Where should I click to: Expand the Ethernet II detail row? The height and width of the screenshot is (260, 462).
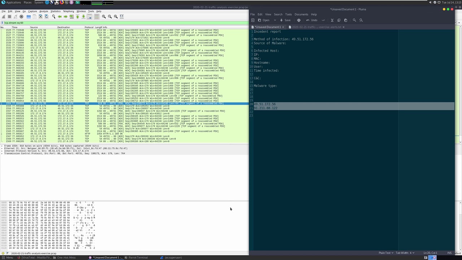point(2,148)
